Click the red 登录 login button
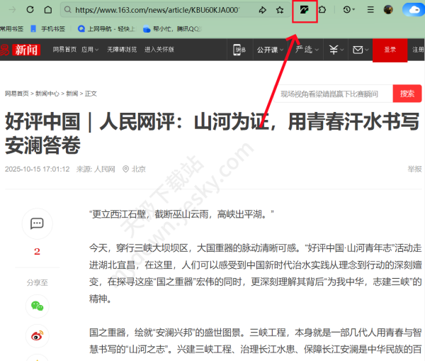 coord(390,50)
